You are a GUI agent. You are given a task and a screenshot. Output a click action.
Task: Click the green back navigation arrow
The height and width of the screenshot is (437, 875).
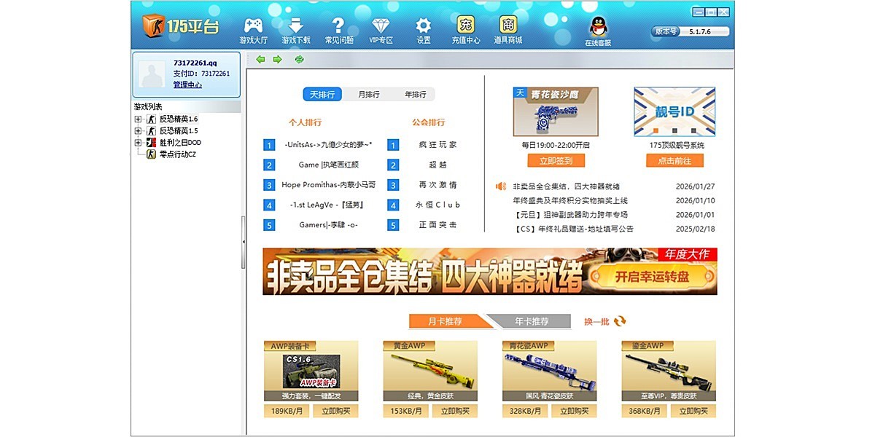(260, 59)
